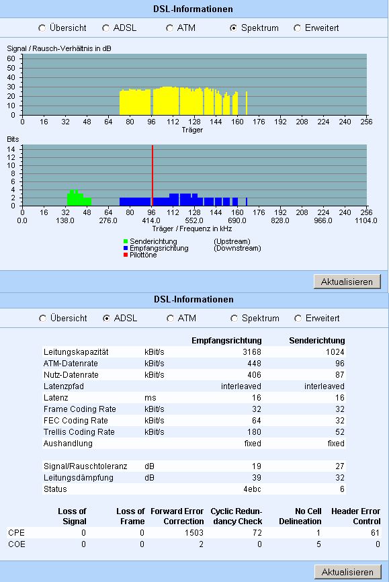
Task: Click Leitungskapazität upstream value 1024
Action: point(335,352)
